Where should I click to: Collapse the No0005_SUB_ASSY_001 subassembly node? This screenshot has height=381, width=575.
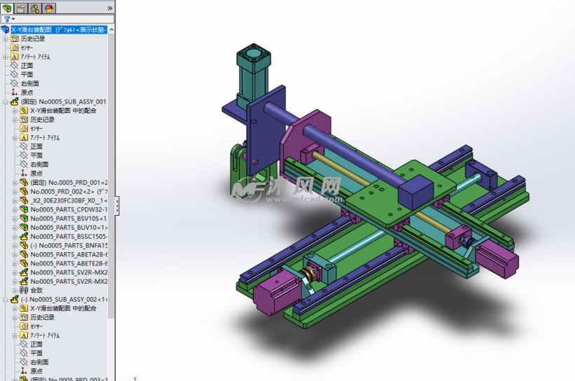[x=6, y=102]
